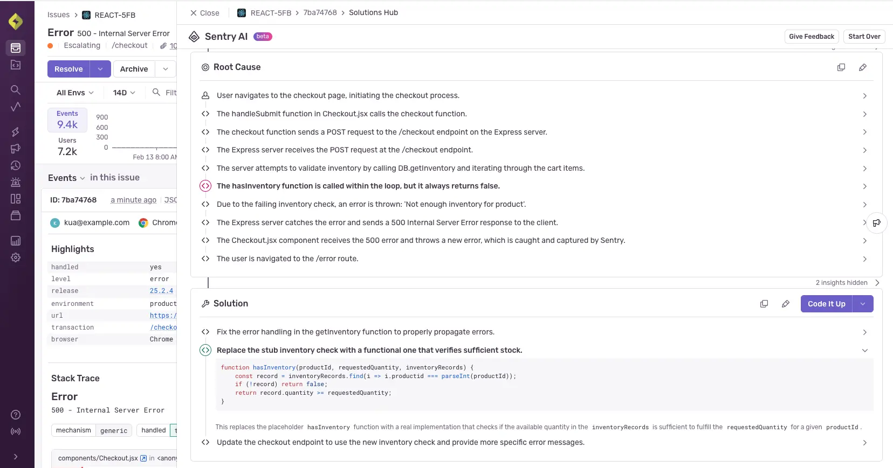Viewport: 893px width, 468px height.
Task: Open the projects stack sidebar icon
Action: pyautogui.click(x=16, y=215)
